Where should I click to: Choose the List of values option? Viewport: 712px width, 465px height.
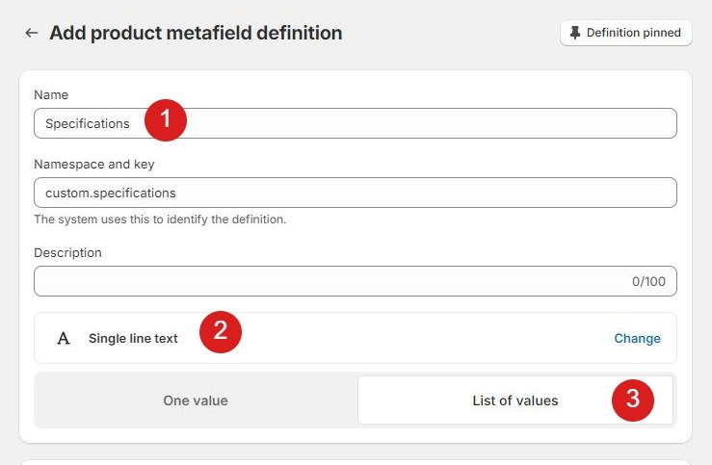(514, 400)
